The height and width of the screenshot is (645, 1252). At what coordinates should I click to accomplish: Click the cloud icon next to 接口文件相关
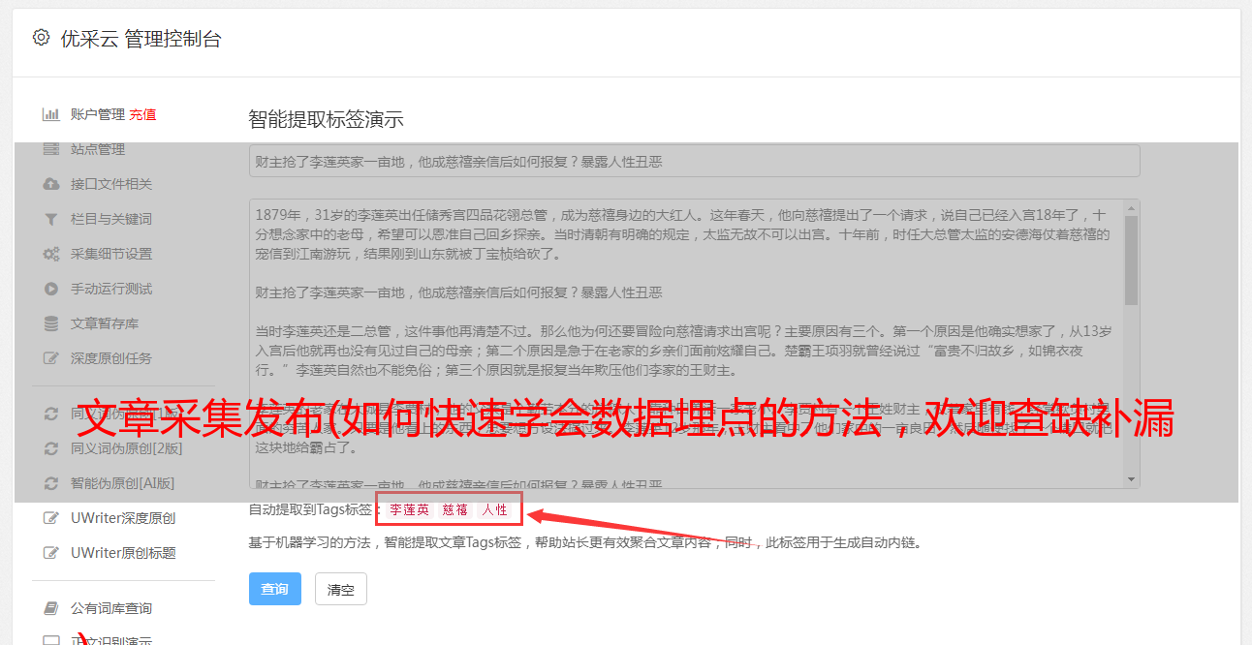(51, 184)
